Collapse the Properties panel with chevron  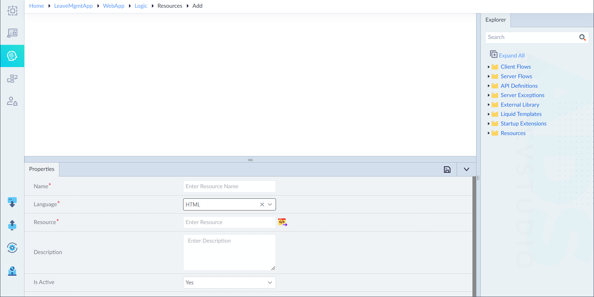pos(467,169)
